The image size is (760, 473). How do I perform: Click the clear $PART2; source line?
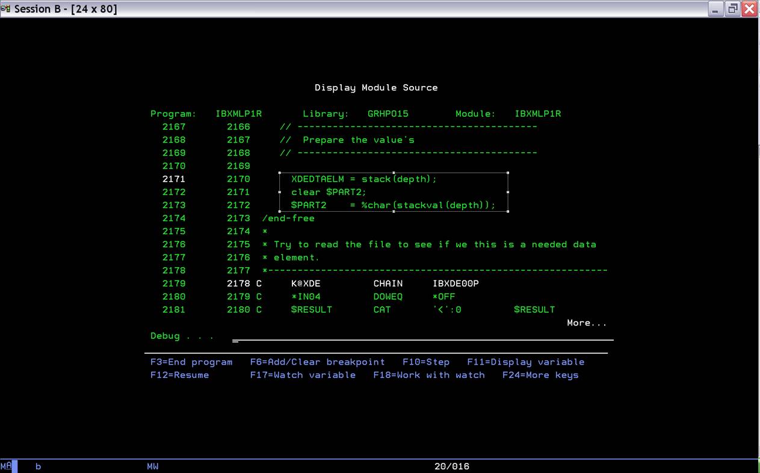(329, 192)
